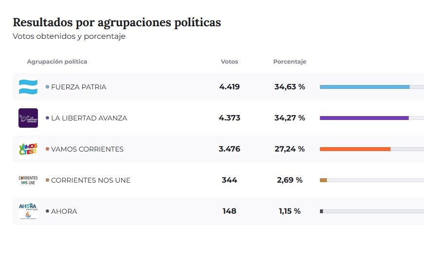
Task: Click the La Libertad Avanza purple bar
Action: click(364, 118)
